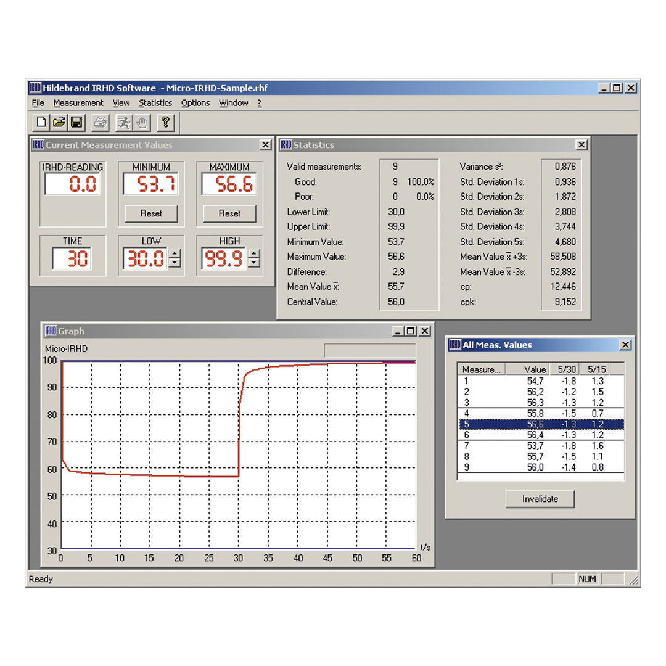Close the Statistics panel
This screenshot has height=666, width=666.
(x=581, y=145)
